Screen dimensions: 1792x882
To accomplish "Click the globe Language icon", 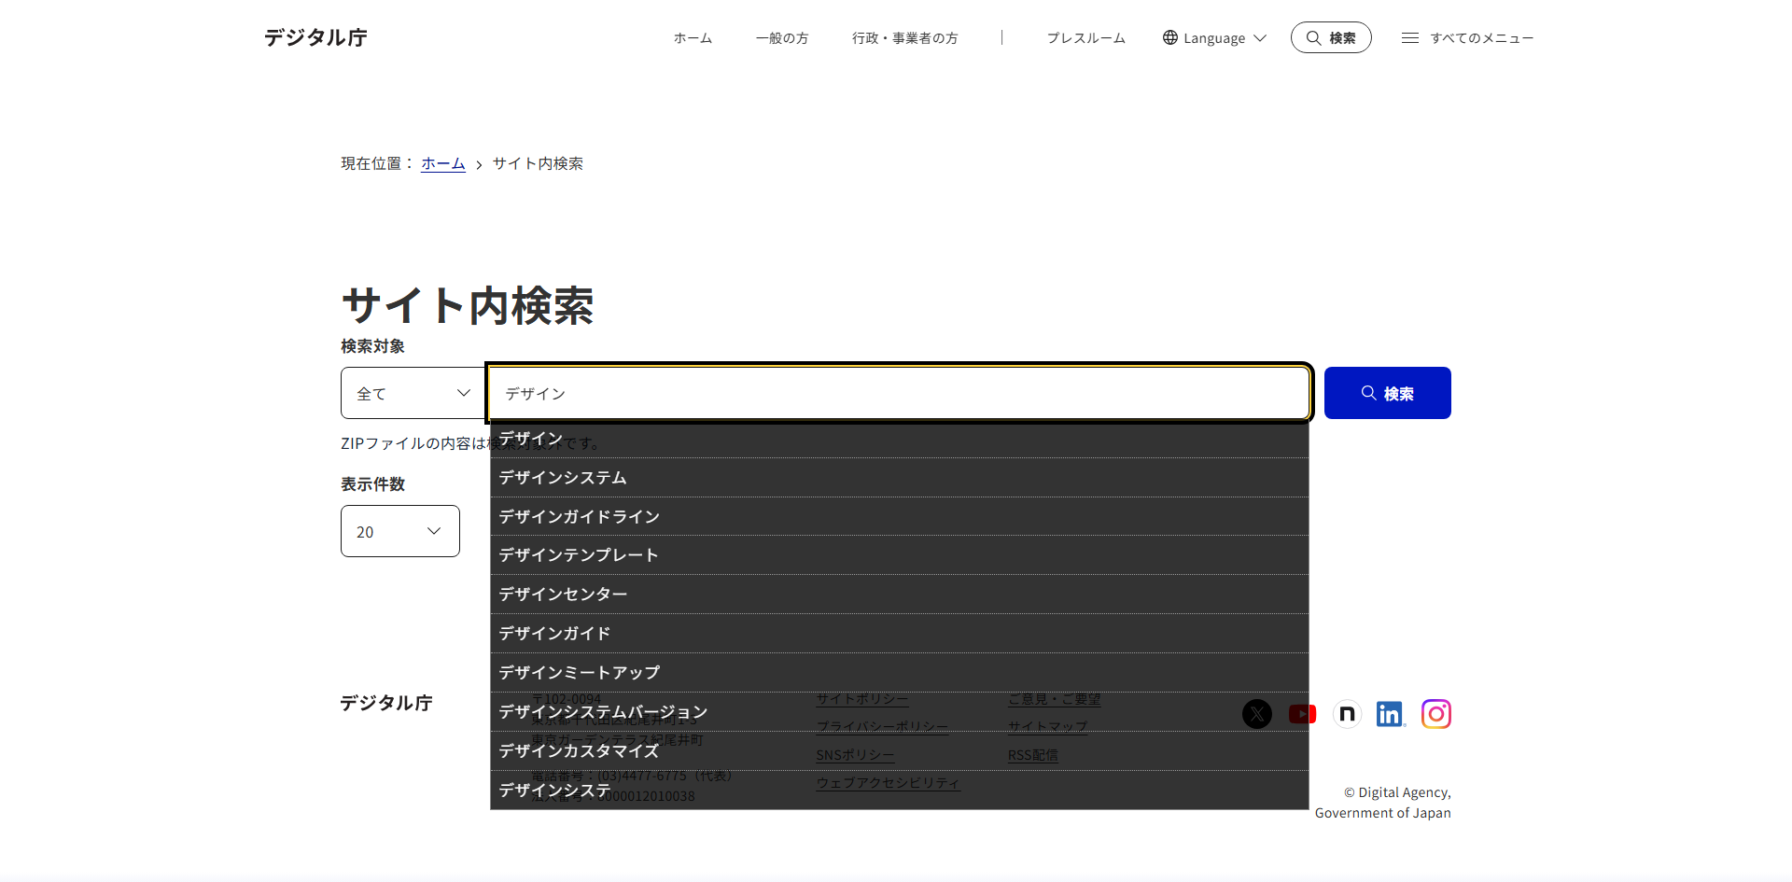I will point(1170,37).
